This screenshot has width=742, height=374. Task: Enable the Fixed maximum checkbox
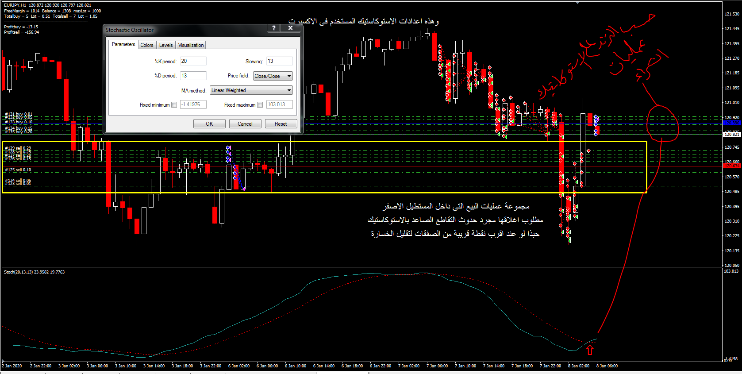point(260,105)
